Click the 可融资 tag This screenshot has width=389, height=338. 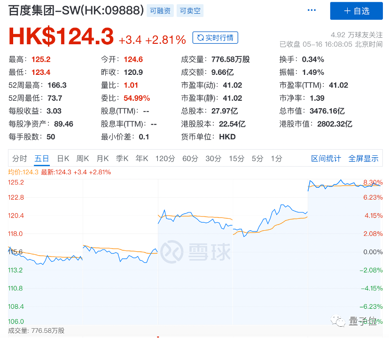click(x=161, y=10)
